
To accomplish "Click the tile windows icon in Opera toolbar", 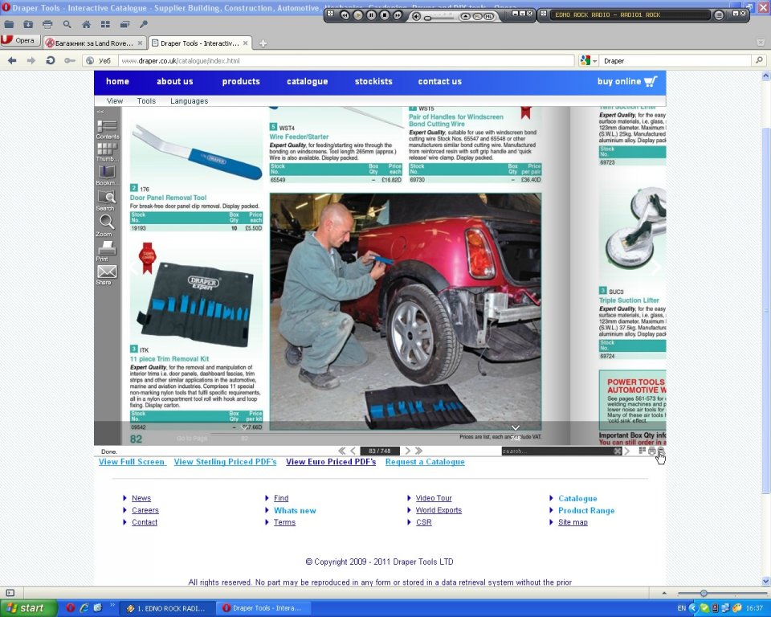I will coord(105,24).
